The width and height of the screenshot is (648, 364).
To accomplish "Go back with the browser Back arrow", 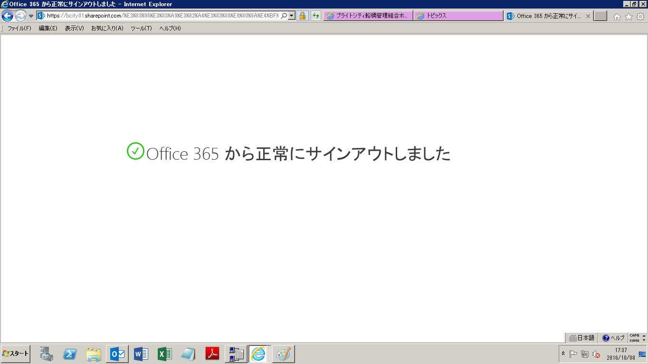I will tap(7, 16).
